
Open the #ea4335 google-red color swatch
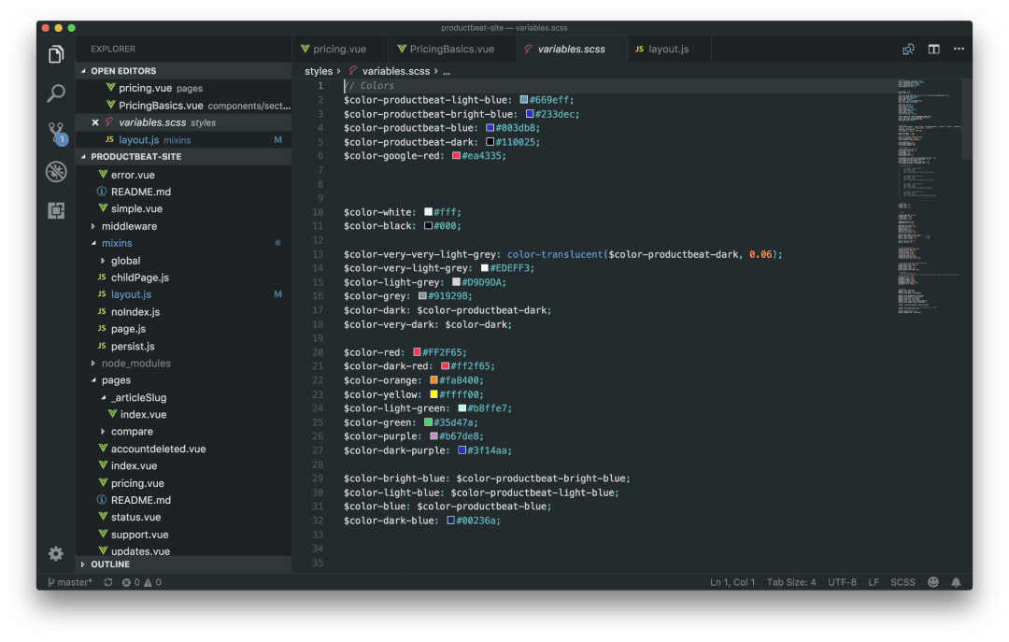[456, 156]
